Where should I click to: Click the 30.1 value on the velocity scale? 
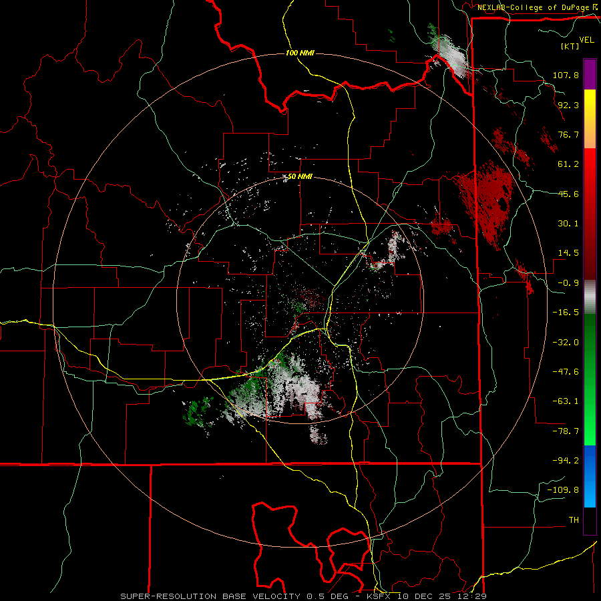coord(568,224)
